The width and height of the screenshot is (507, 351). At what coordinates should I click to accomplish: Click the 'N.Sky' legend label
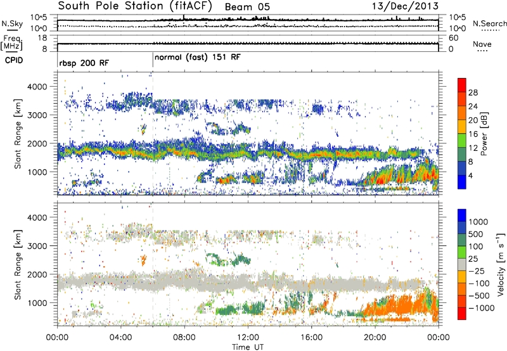[12, 23]
